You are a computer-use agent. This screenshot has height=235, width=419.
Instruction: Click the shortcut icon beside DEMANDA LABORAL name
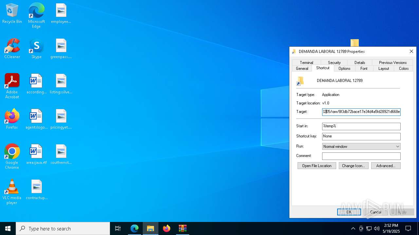tap(300, 81)
